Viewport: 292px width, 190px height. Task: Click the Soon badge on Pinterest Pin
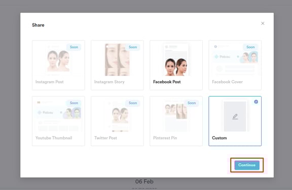(192, 103)
